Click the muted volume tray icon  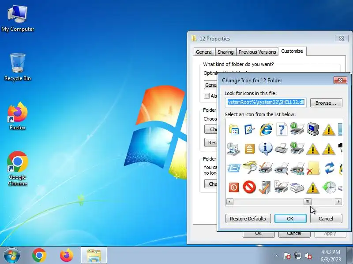308,256
